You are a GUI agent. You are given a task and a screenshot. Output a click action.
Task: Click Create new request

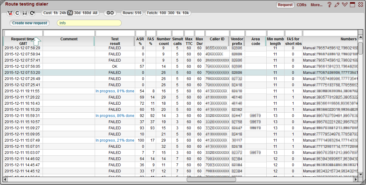pyautogui.click(x=29, y=23)
